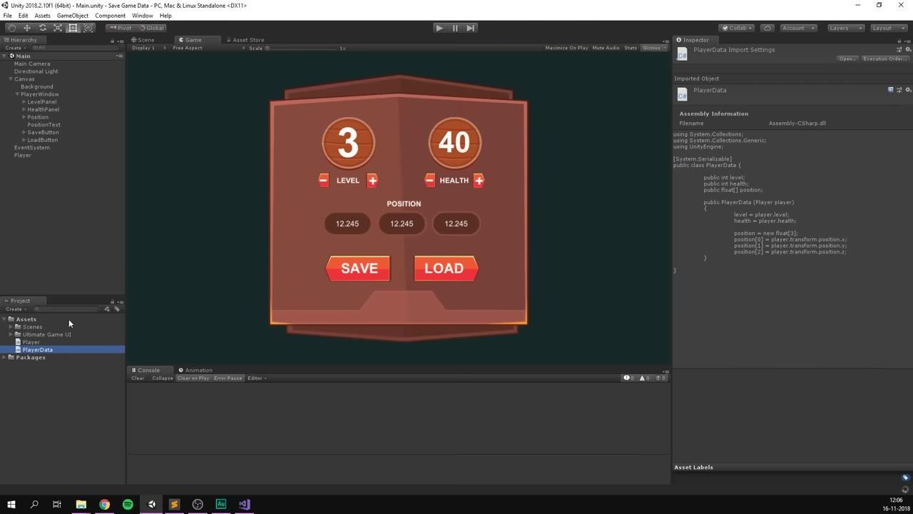The image size is (913, 514).
Task: Toggle Stats overlay in Game view
Action: click(631, 48)
